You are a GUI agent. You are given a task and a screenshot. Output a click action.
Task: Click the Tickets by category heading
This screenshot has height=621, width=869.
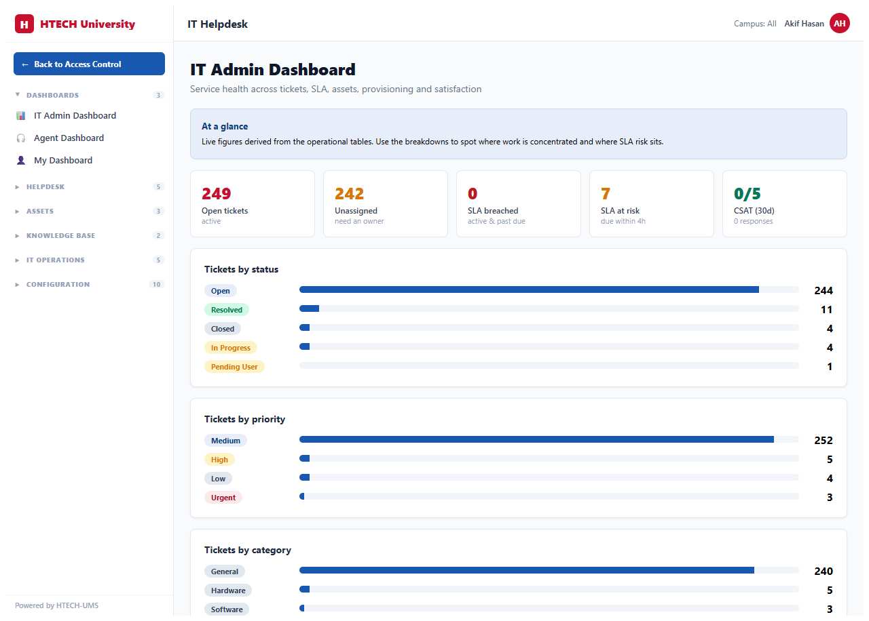click(248, 550)
